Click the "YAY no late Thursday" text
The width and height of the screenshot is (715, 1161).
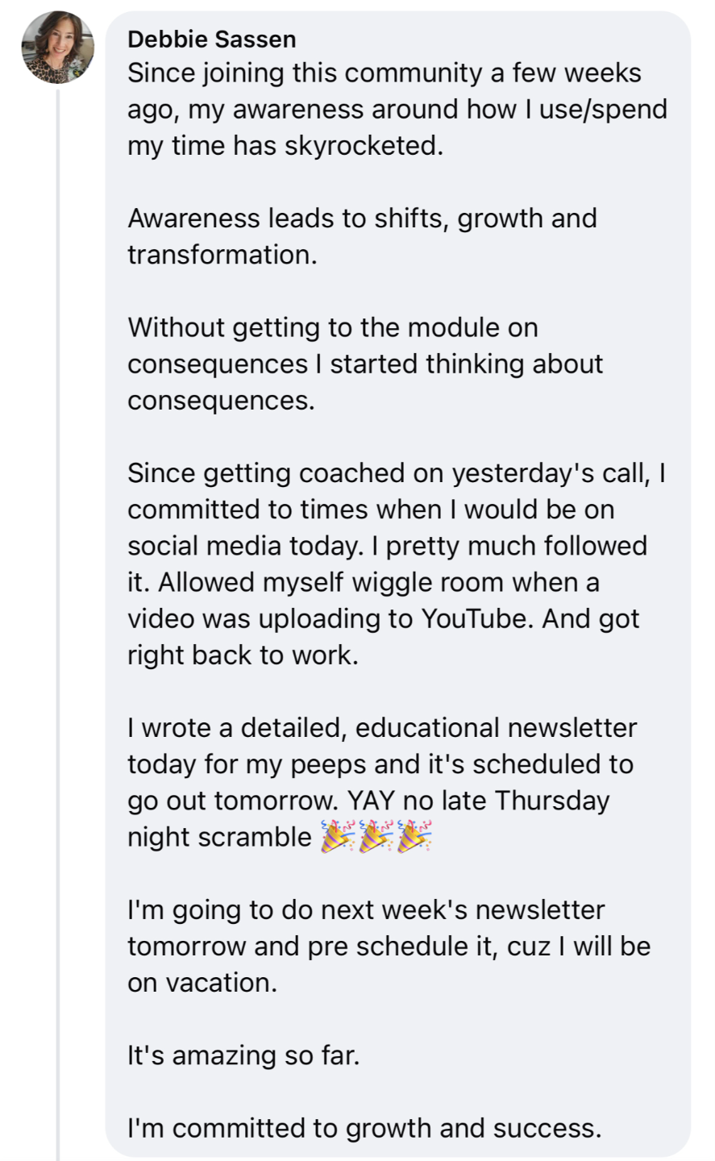(478, 801)
